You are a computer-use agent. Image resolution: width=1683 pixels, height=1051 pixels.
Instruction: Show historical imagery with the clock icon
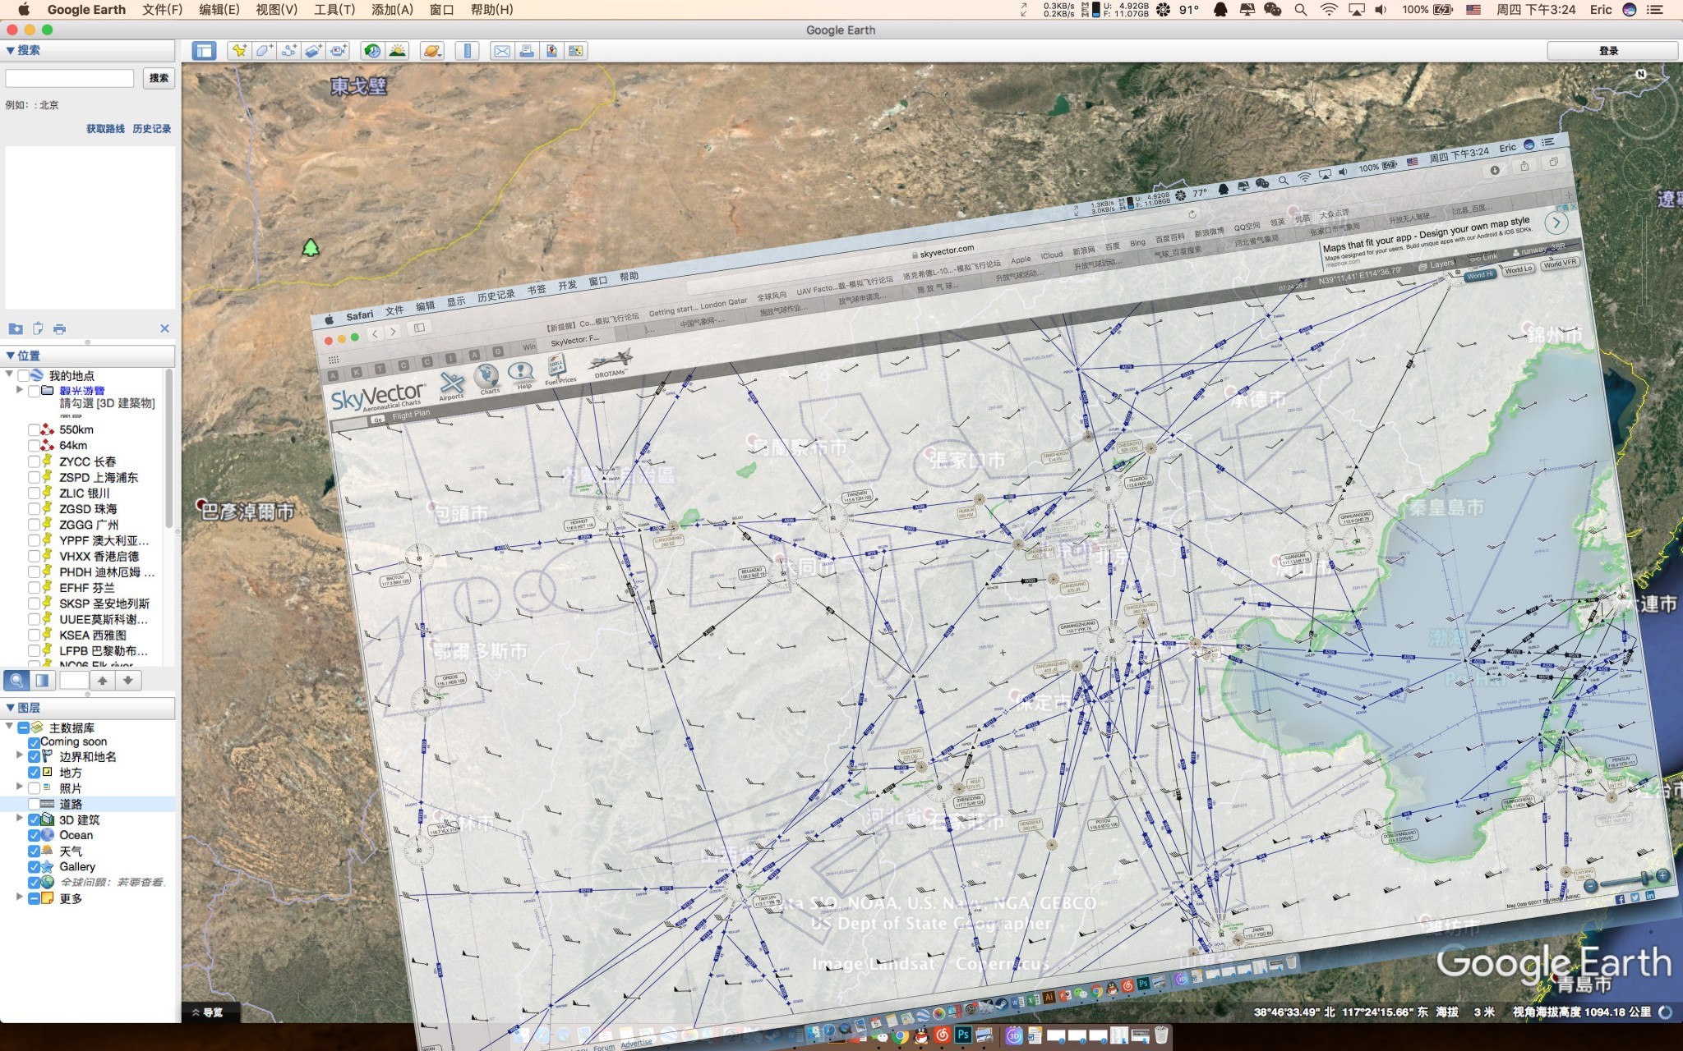[x=373, y=51]
